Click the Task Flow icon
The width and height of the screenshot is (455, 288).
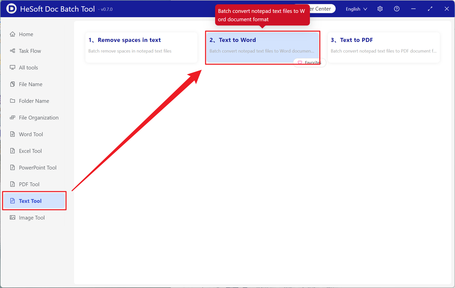click(x=12, y=51)
